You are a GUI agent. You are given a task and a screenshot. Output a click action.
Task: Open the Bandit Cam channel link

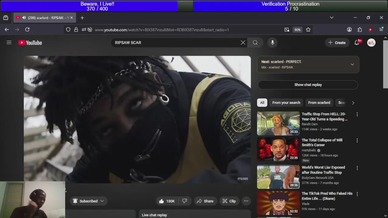point(309,124)
